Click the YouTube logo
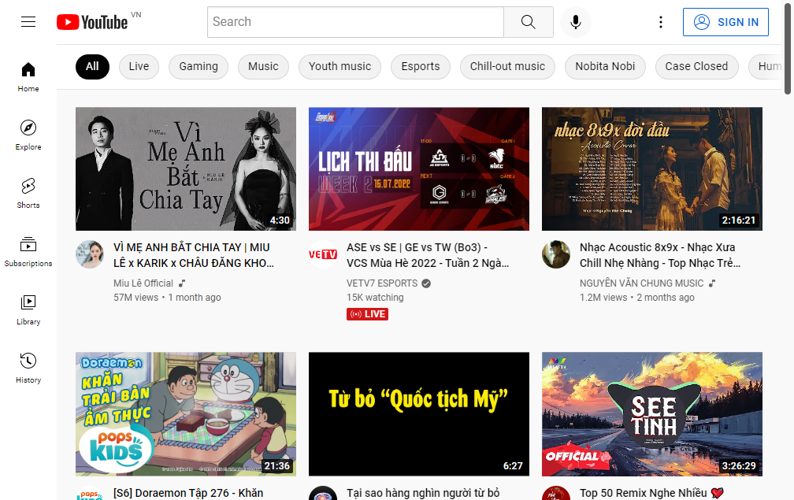794x500 pixels. click(92, 22)
